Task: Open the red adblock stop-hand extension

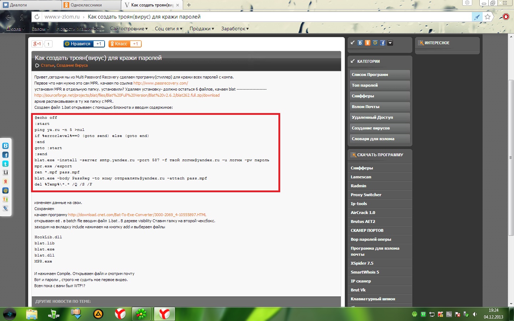Action: pos(505,17)
